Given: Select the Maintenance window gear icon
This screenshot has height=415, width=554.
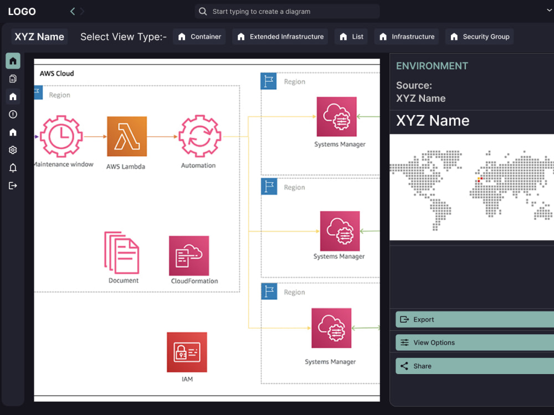Looking at the screenshot, I should tap(61, 136).
